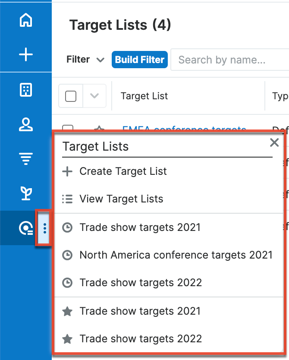Expand the Filter dropdown
Screen dimensions: 289x360
point(85,60)
